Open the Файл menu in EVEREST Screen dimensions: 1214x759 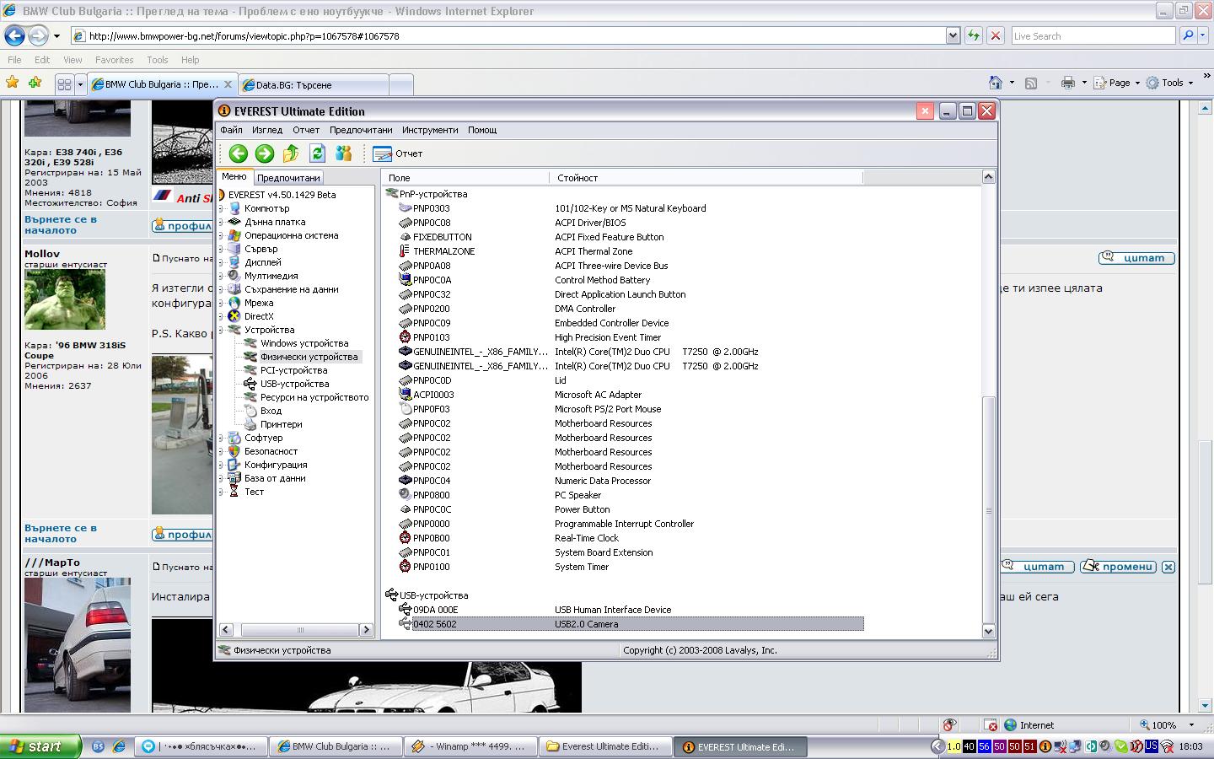(x=231, y=130)
